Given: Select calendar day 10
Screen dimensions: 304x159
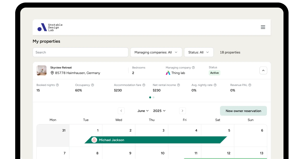Looking at the screenshot, I should [152, 153].
